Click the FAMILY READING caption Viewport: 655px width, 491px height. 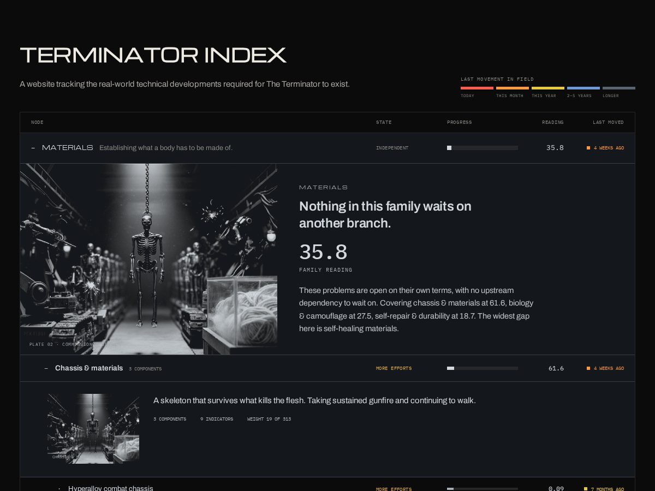(326, 270)
